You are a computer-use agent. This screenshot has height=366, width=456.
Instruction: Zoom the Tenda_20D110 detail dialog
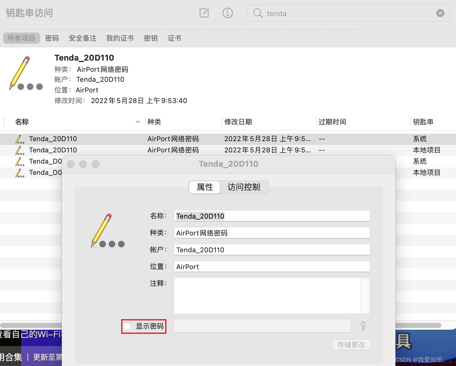click(96, 164)
